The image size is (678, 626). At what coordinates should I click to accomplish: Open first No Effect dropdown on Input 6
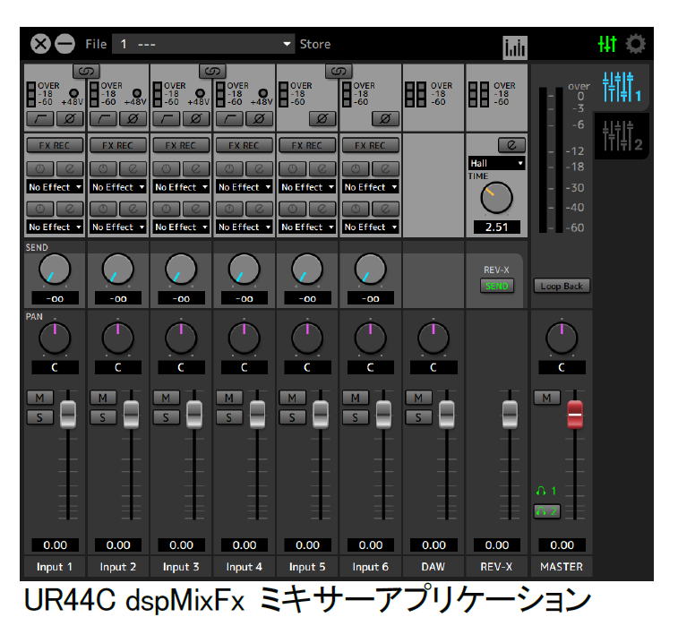370,187
